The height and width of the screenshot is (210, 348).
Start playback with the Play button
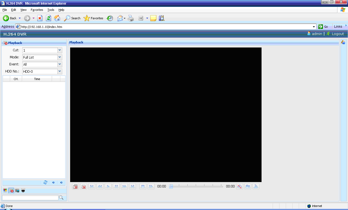click(108, 186)
